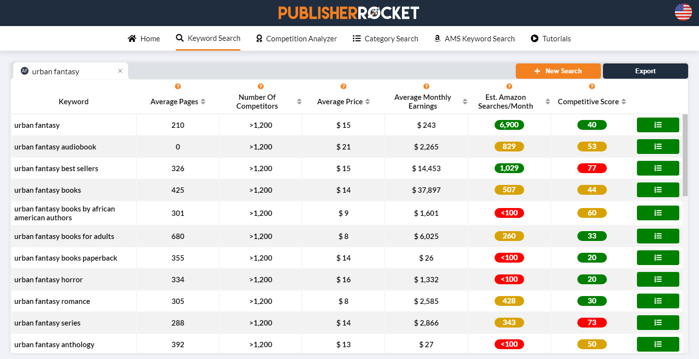This screenshot has height=359, width=699.
Task: Click the Tutorials play icon
Action: pyautogui.click(x=534, y=38)
